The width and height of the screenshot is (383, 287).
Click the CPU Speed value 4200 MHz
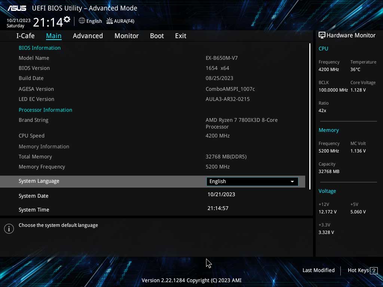click(x=218, y=136)
